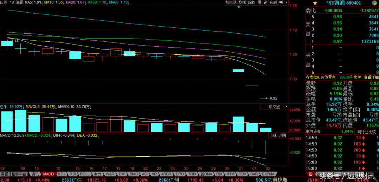Click the 0.92 last price candle label
The width and height of the screenshot is (379, 182).
273,98
